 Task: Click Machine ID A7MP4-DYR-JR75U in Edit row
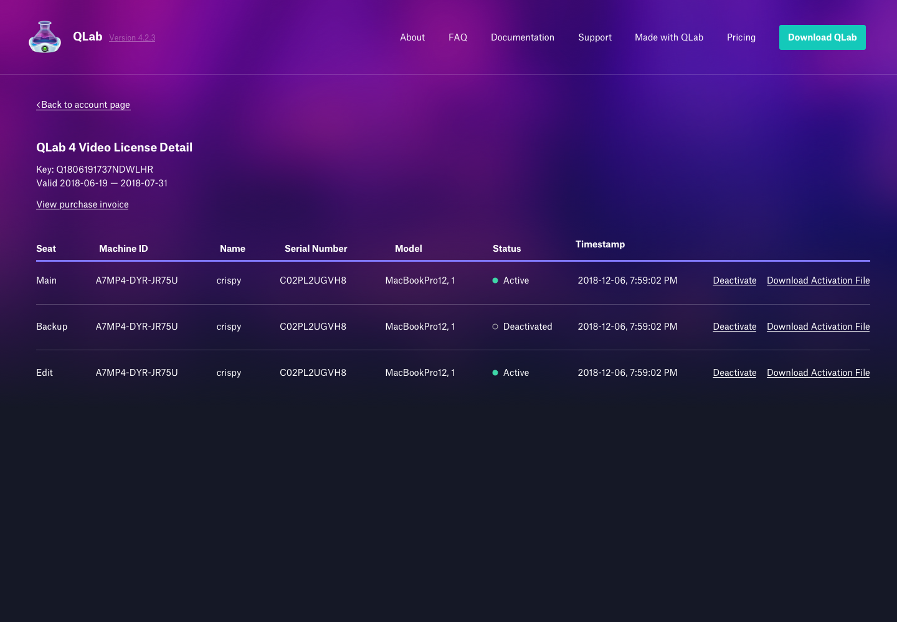coord(136,373)
